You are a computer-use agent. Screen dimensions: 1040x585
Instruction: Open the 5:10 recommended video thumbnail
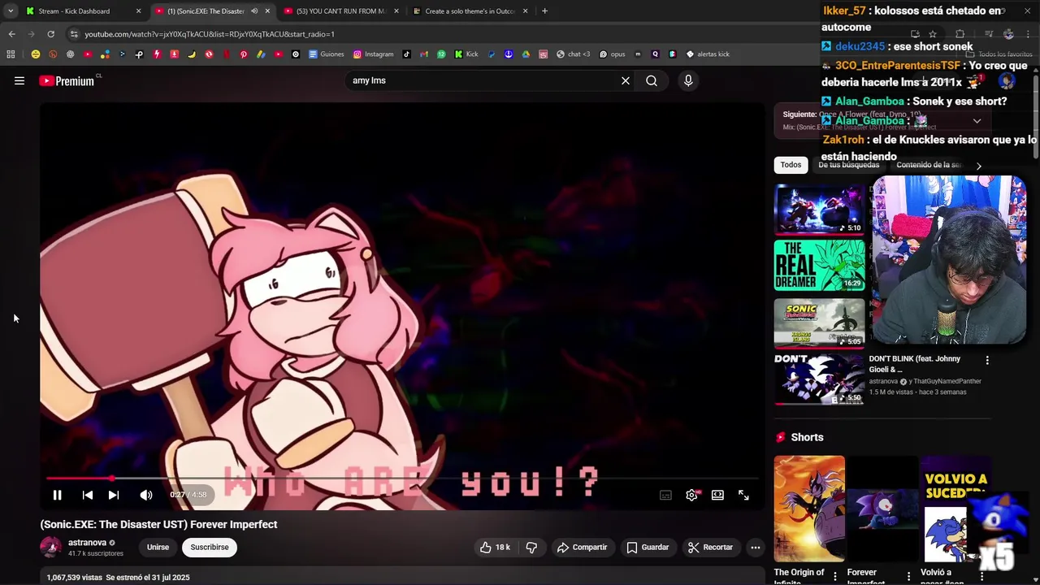[x=819, y=209]
